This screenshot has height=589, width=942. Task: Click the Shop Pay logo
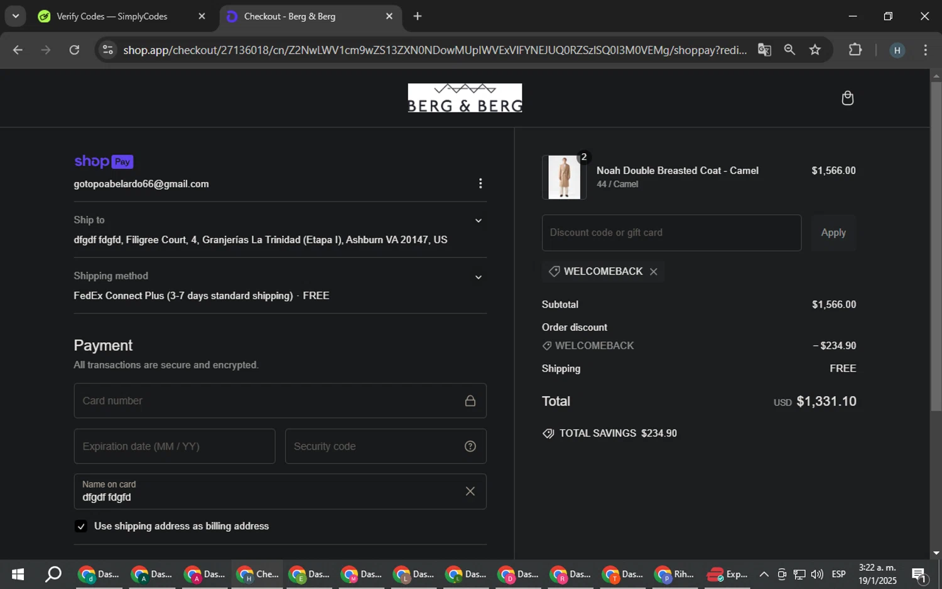(104, 161)
